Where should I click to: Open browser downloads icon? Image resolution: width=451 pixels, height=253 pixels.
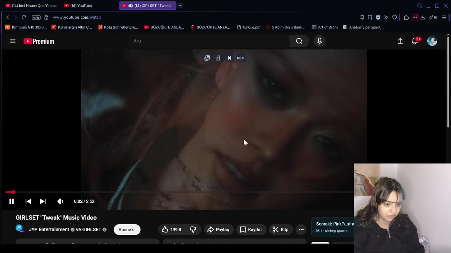click(x=422, y=17)
